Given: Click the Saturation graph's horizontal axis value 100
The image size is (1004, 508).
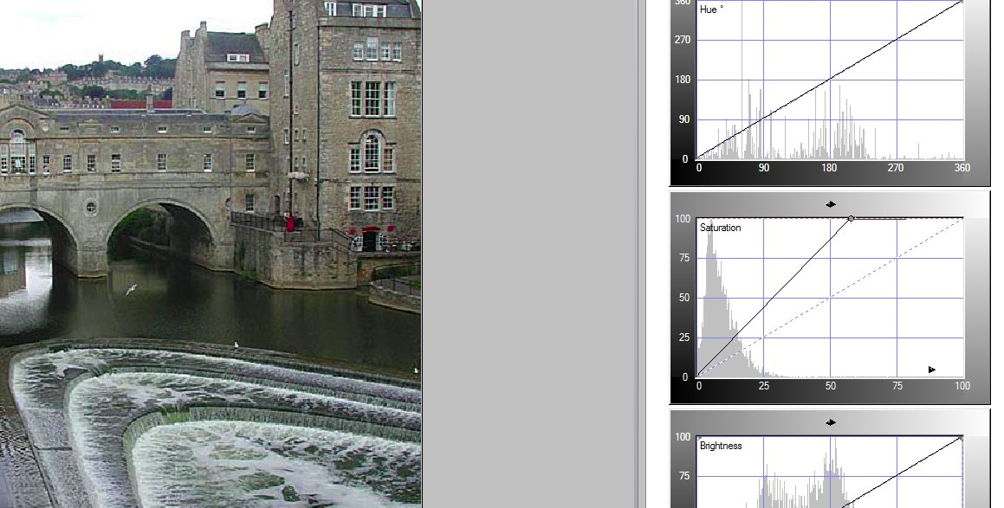Looking at the screenshot, I should click(962, 386).
